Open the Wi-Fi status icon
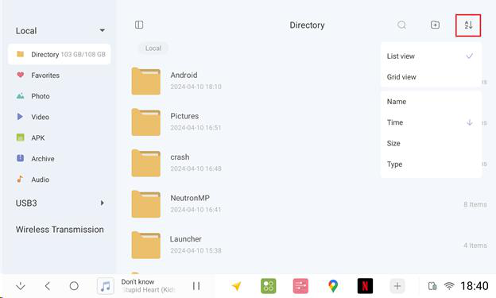The image size is (496, 298). tap(449, 286)
